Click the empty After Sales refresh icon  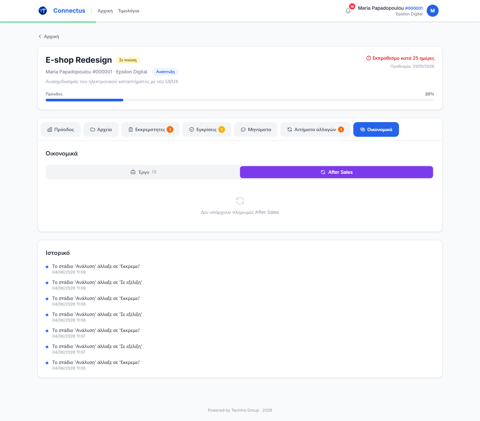(240, 201)
